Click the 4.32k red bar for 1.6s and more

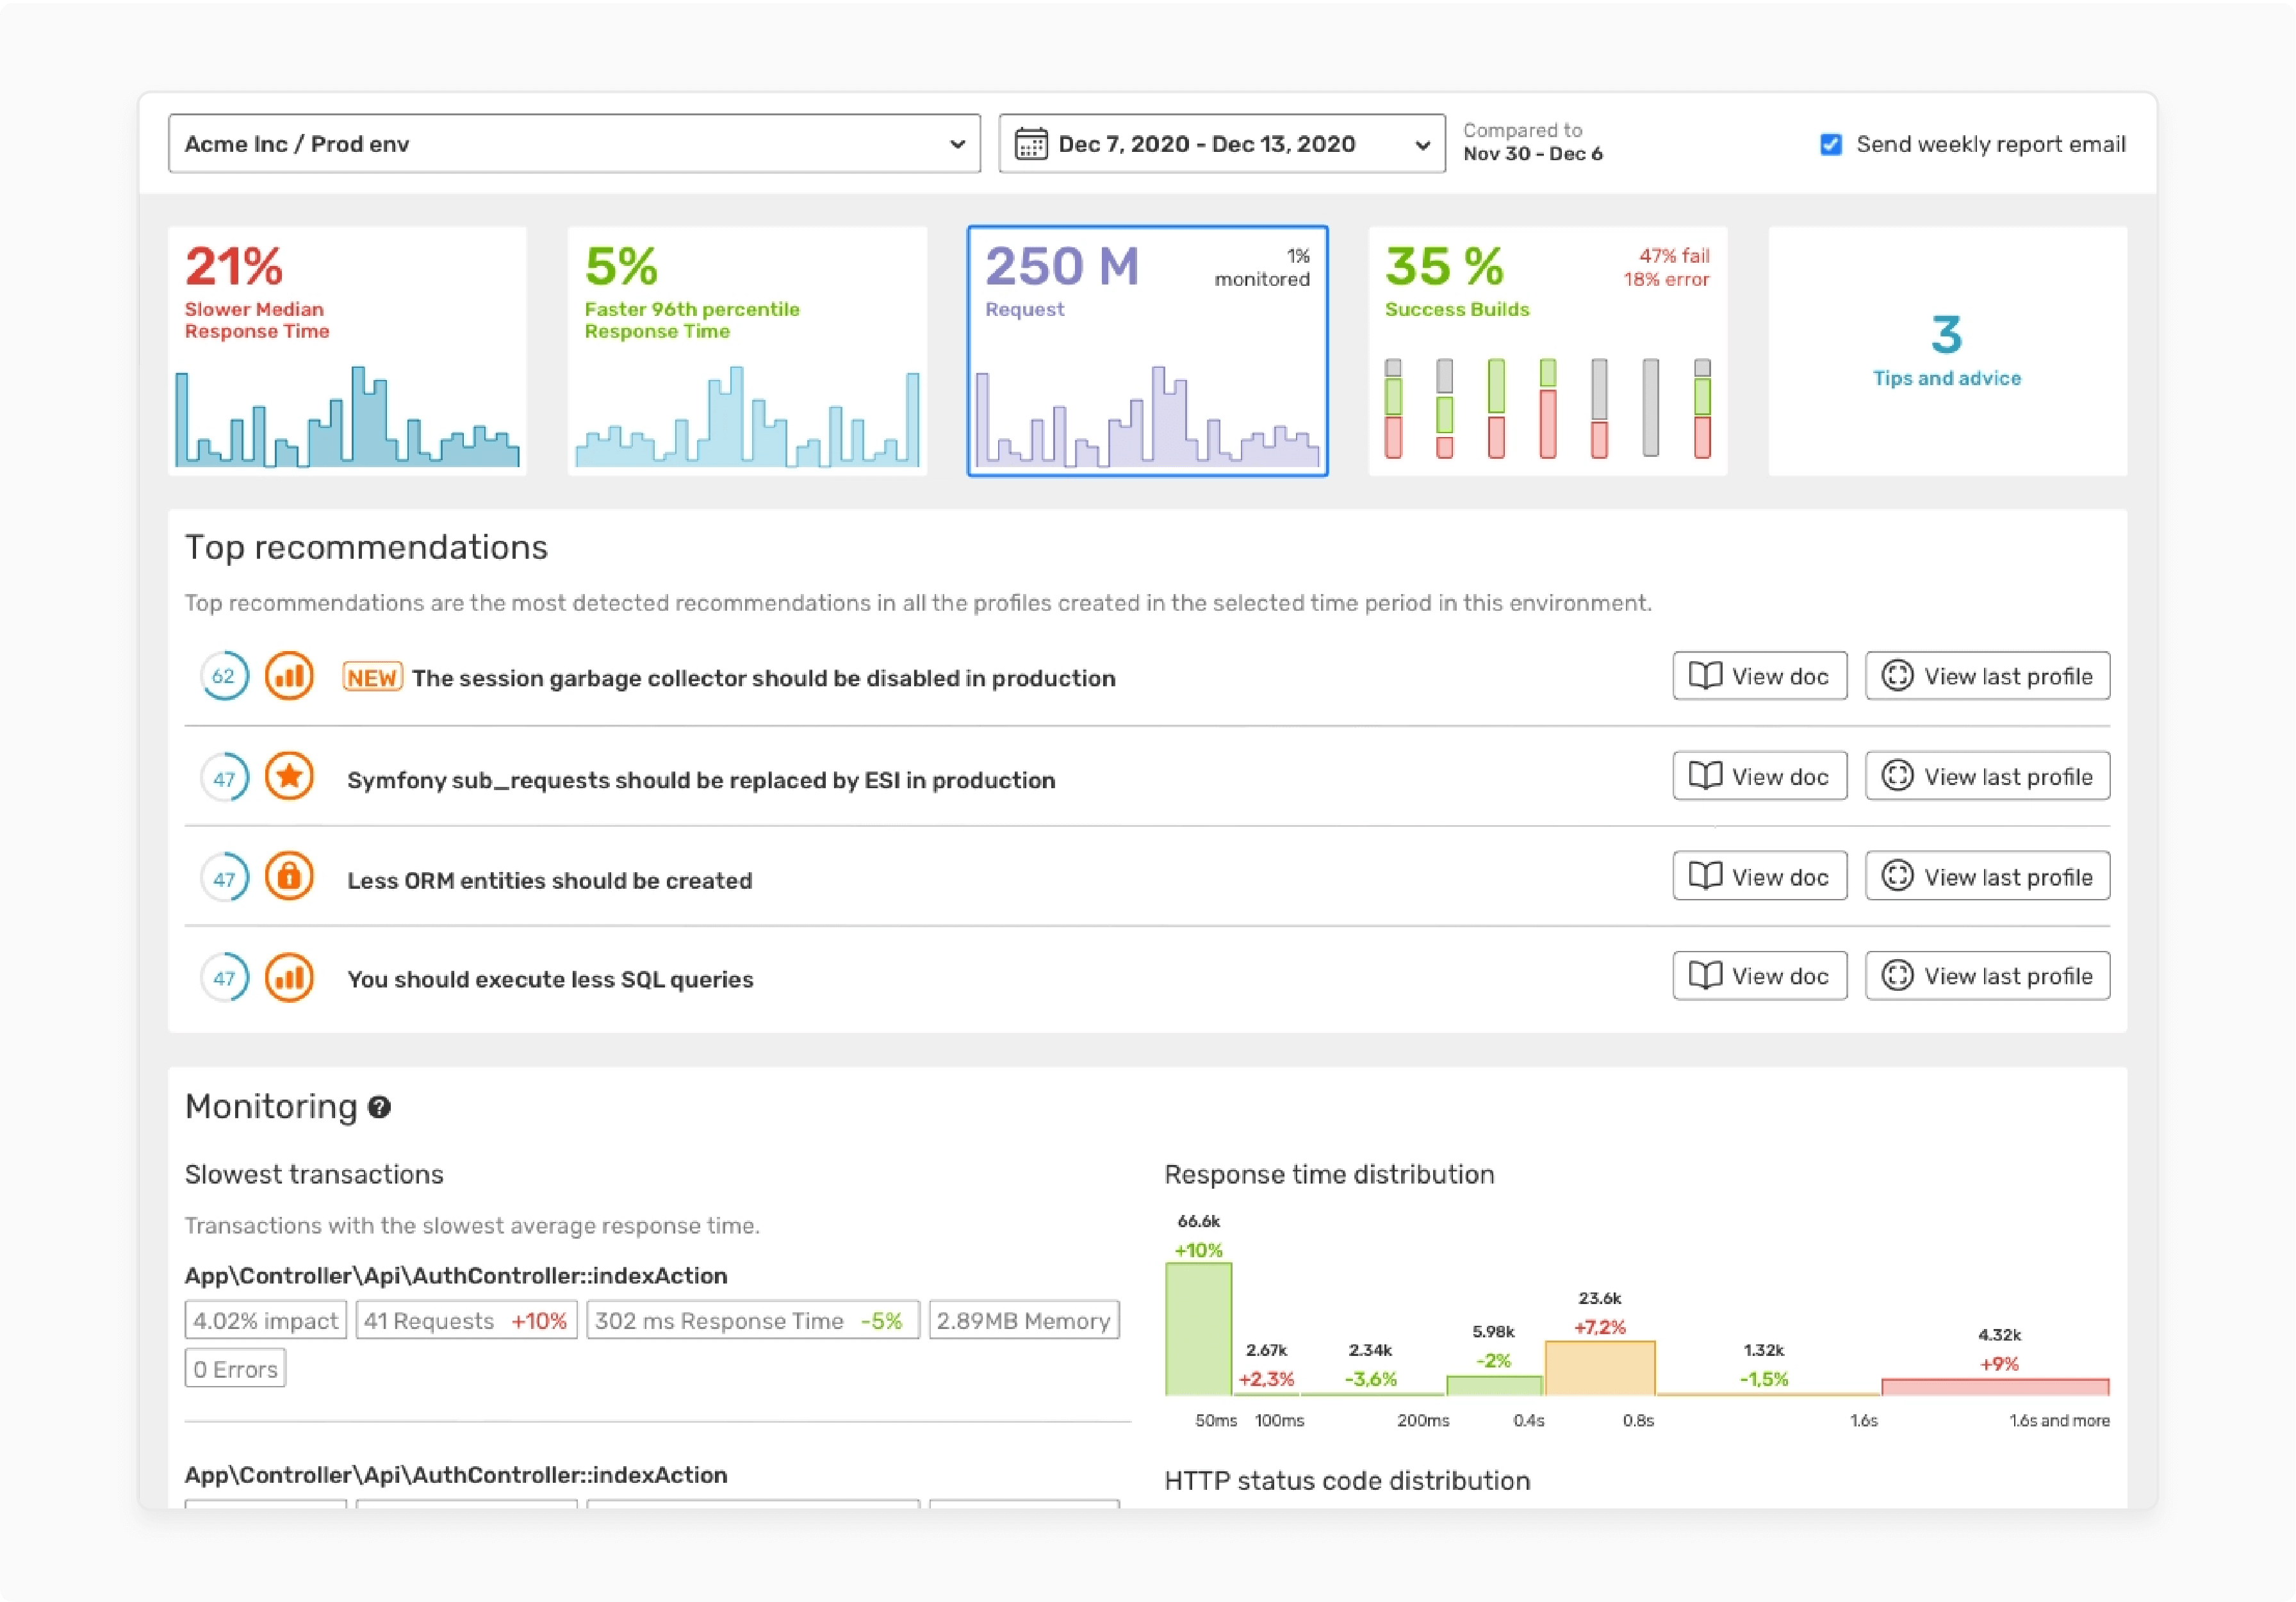click(x=1995, y=1387)
